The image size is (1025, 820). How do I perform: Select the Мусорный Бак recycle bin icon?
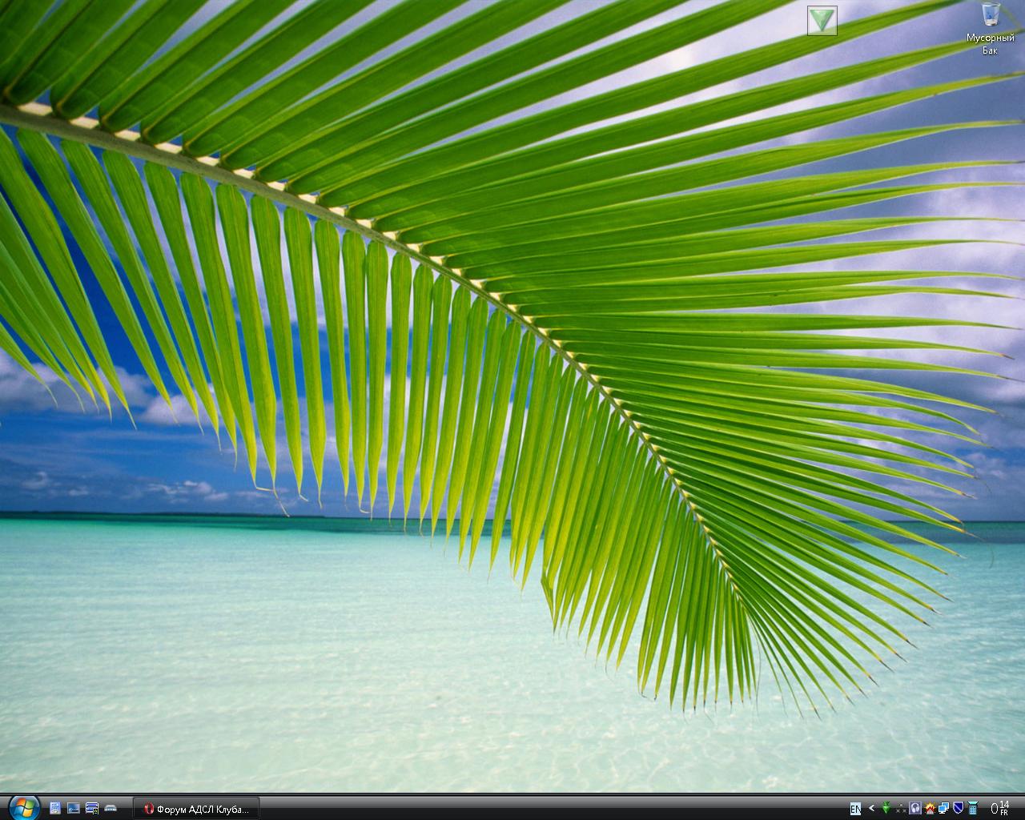(991, 16)
